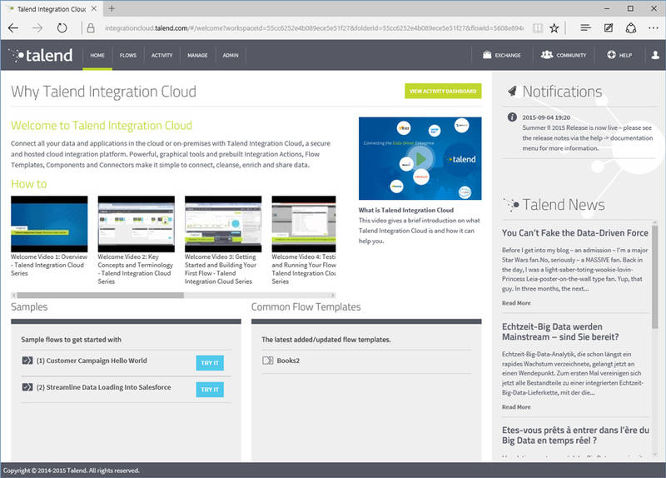Open the MANAGE menu
666x478 pixels.
[197, 55]
